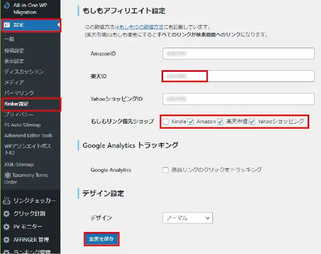Open リンクチェッカー menu

(x=35, y=200)
